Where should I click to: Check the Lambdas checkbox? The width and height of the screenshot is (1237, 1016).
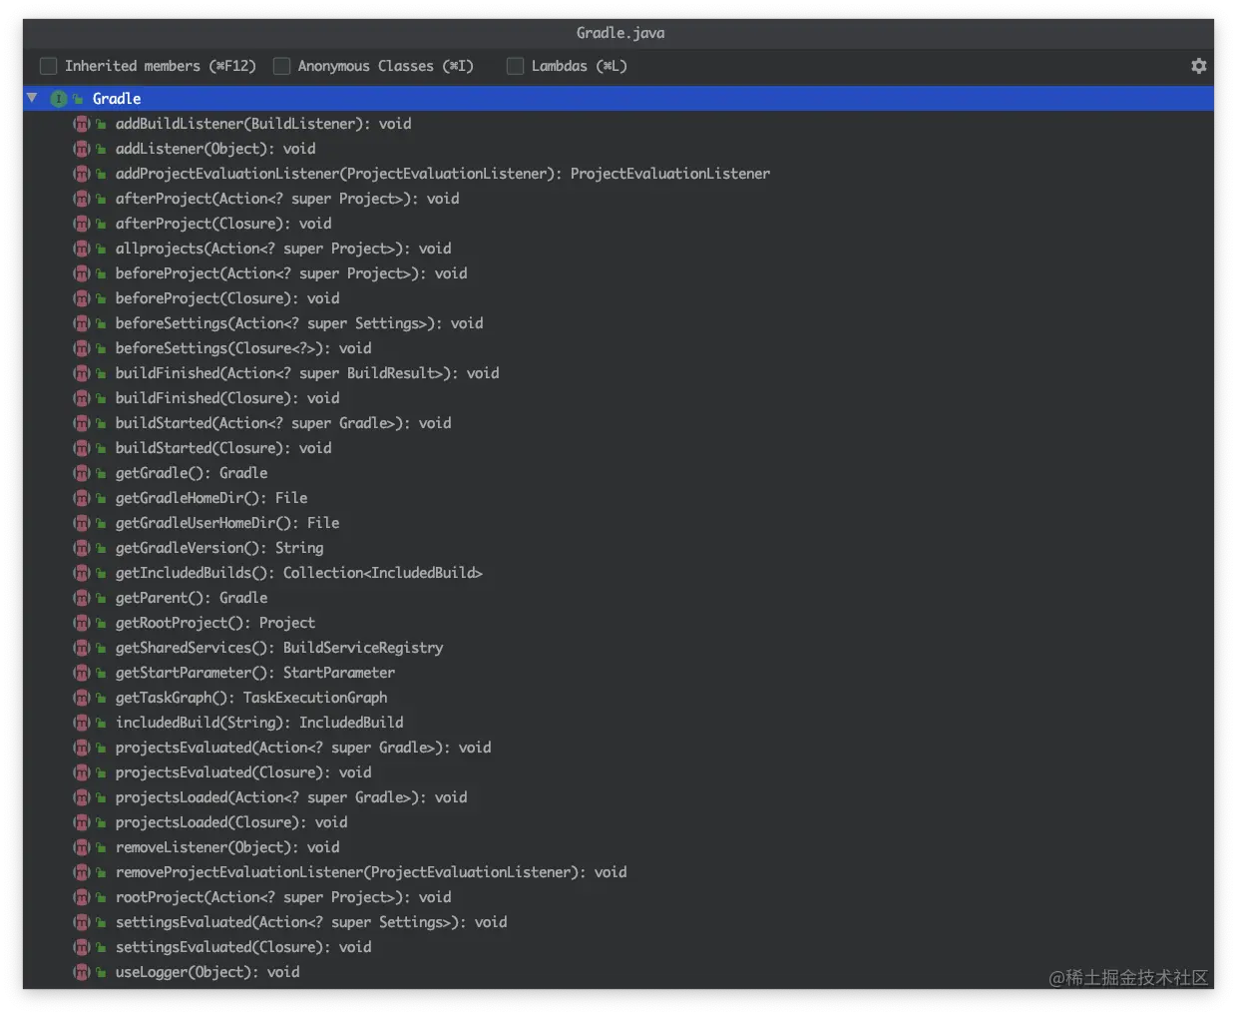point(515,66)
